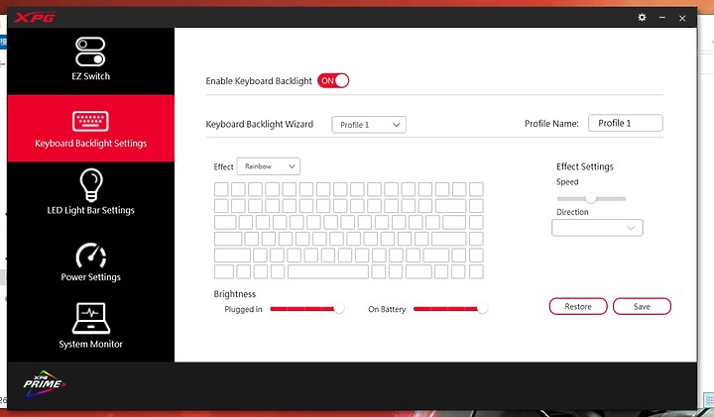Click the LED Light Bar Settings label
The width and height of the screenshot is (714, 417).
[90, 210]
